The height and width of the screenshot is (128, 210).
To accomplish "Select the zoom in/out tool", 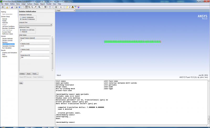I will pyautogui.click(x=29, y=7).
